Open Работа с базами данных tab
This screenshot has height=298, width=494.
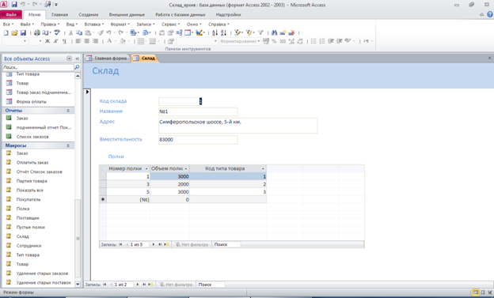coord(180,15)
